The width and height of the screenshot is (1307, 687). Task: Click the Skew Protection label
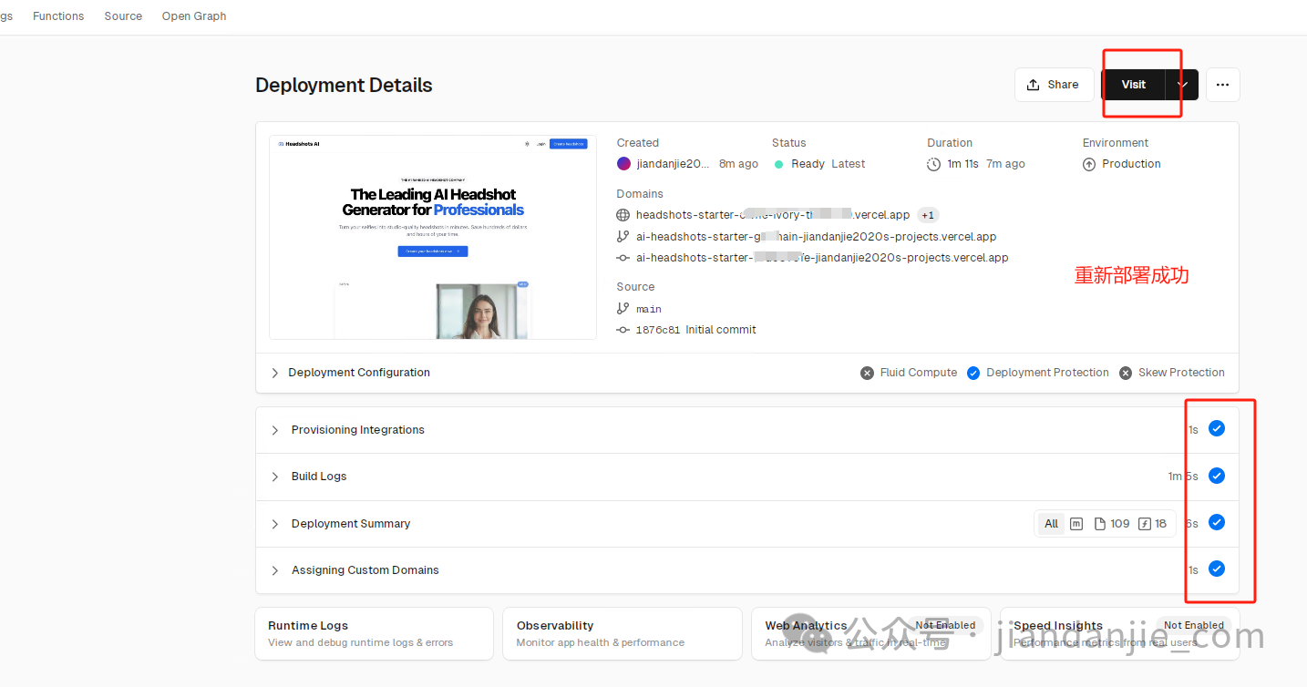tap(1181, 373)
